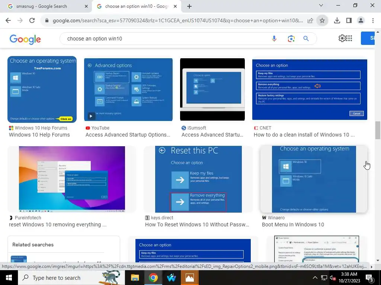The image size is (381, 285).
Task: Open the iSumsoft laptop image result
Action: 212,89
